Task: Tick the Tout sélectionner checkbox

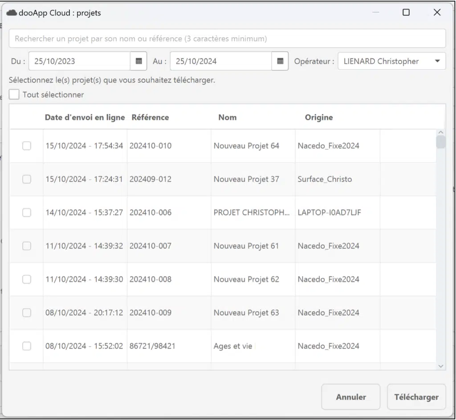Action: coord(14,94)
